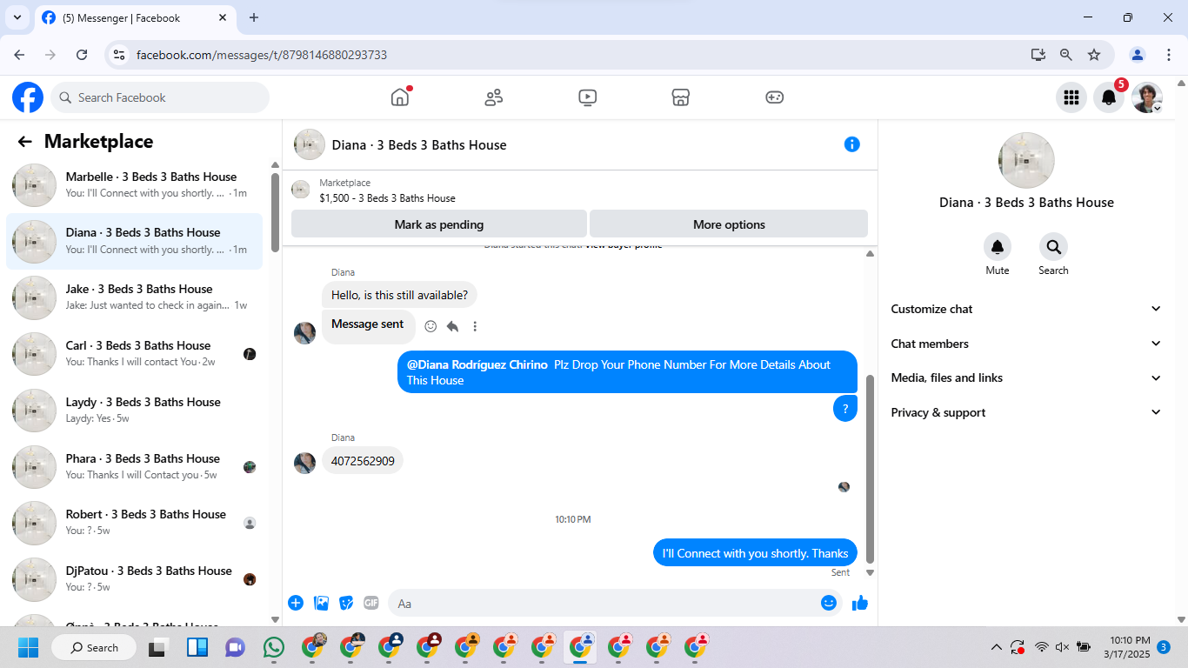Open the Gaming controller icon

[775, 97]
